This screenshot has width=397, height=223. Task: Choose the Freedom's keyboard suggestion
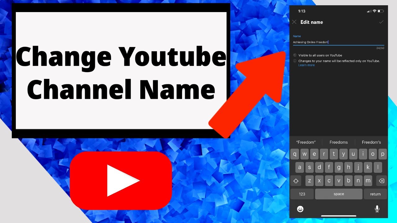click(371, 142)
